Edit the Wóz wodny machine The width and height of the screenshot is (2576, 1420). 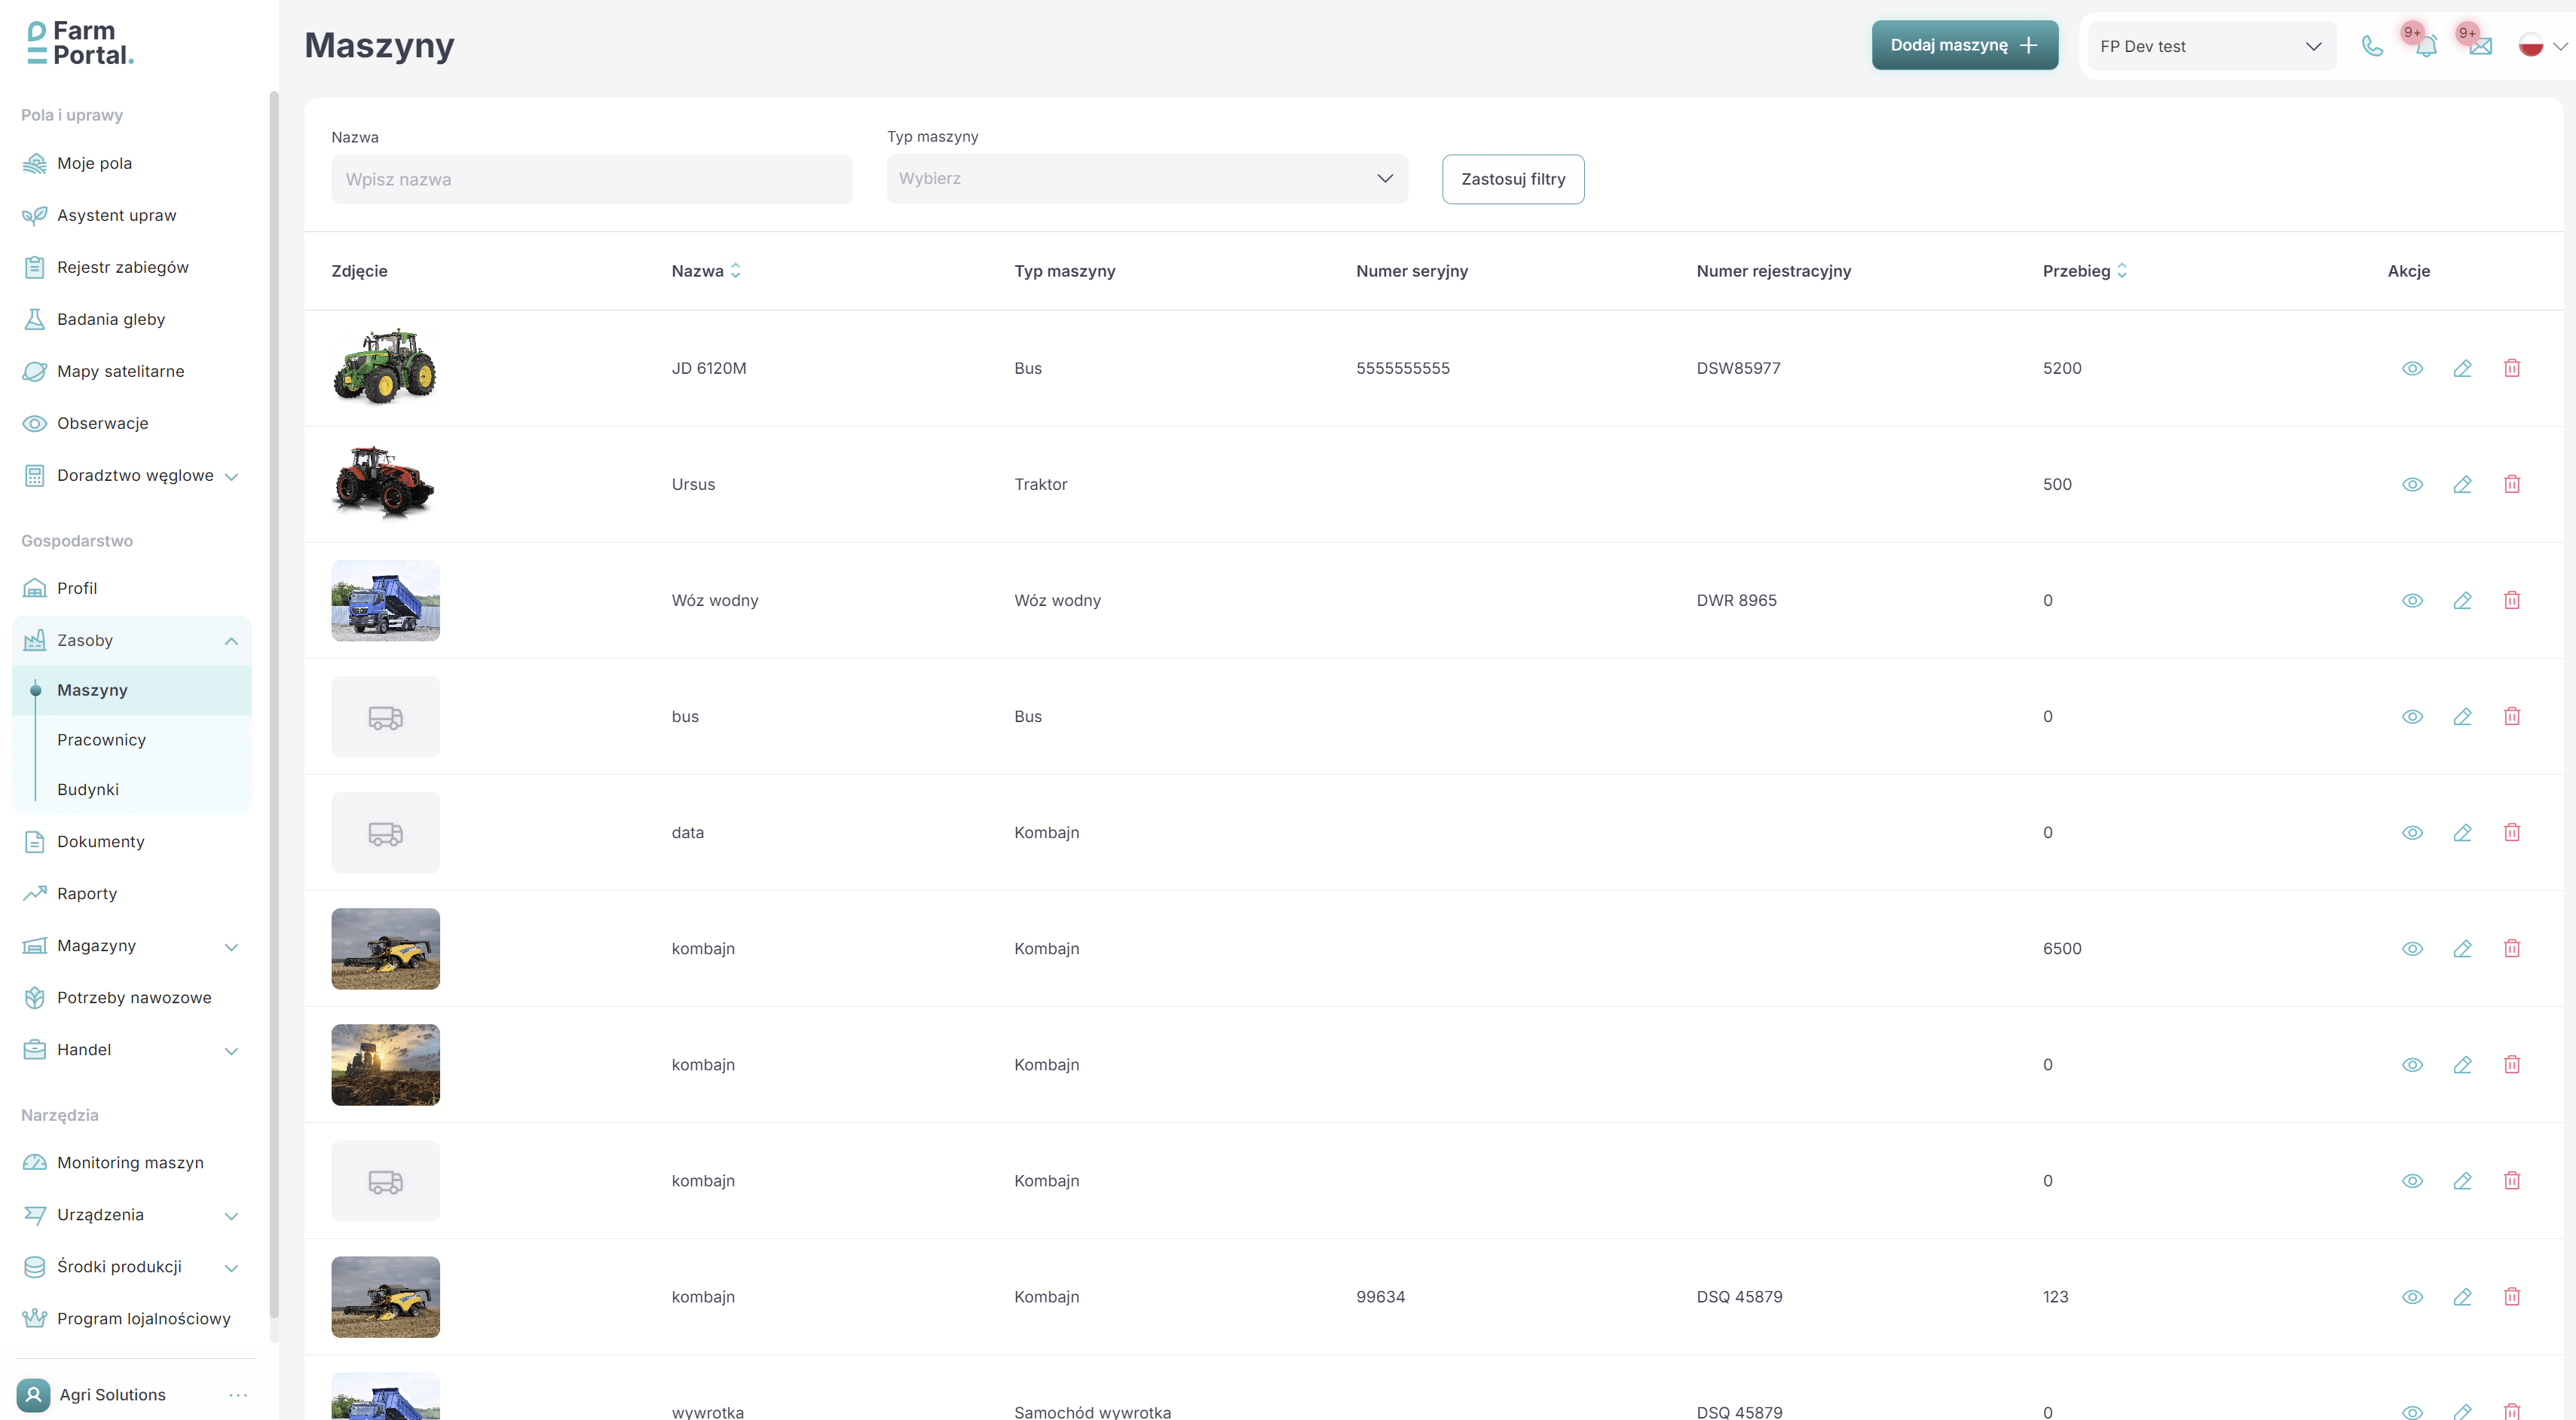coord(2462,600)
